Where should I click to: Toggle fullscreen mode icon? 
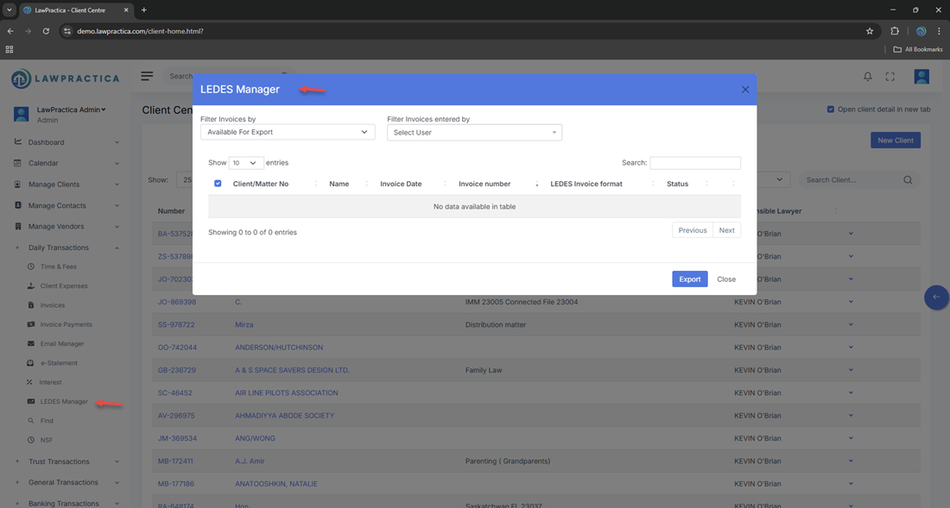(890, 77)
